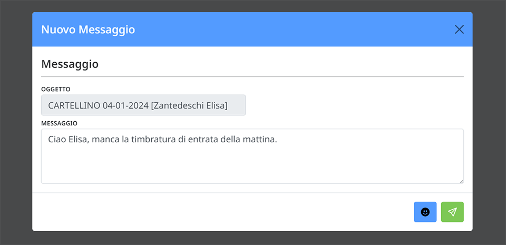506x245 pixels.
Task: Click the blue dialog header bar
Action: click(252, 30)
